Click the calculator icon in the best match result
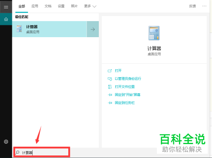Viewport: 212px width, 158px height. [x=19, y=29]
